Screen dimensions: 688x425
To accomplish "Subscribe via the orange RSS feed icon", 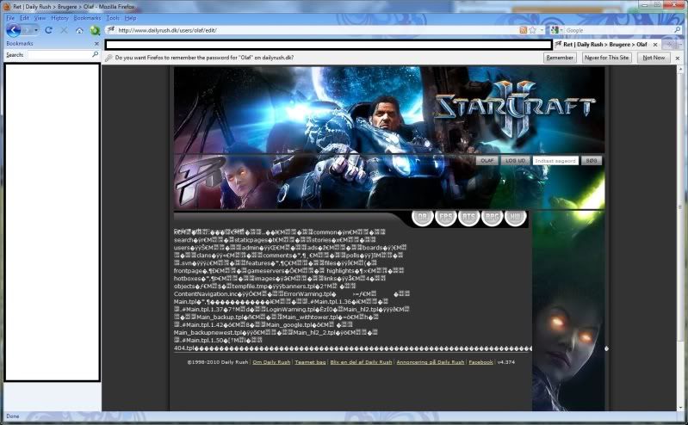I will 523,30.
